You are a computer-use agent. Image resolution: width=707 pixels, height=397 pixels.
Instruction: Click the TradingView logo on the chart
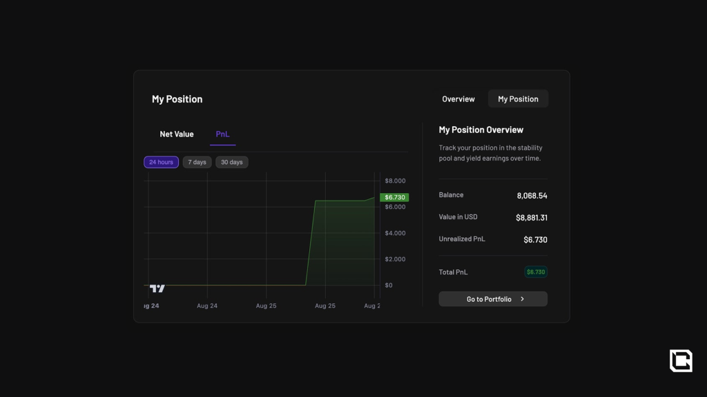point(157,288)
